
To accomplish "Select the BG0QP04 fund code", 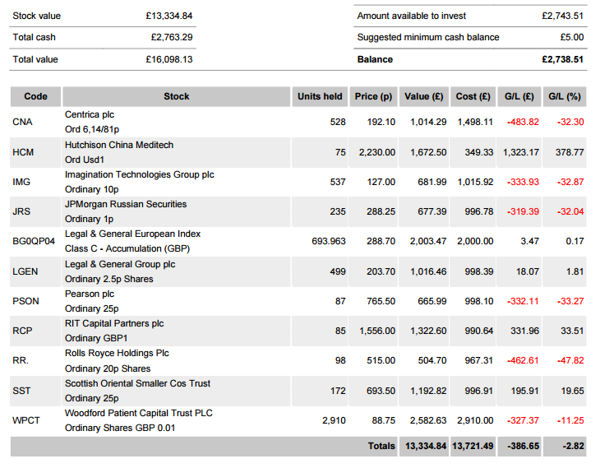I will click(34, 241).
